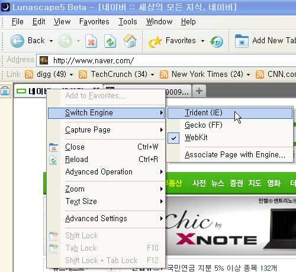Open the Tools menu
The width and height of the screenshot is (296, 272).
tap(128, 21)
